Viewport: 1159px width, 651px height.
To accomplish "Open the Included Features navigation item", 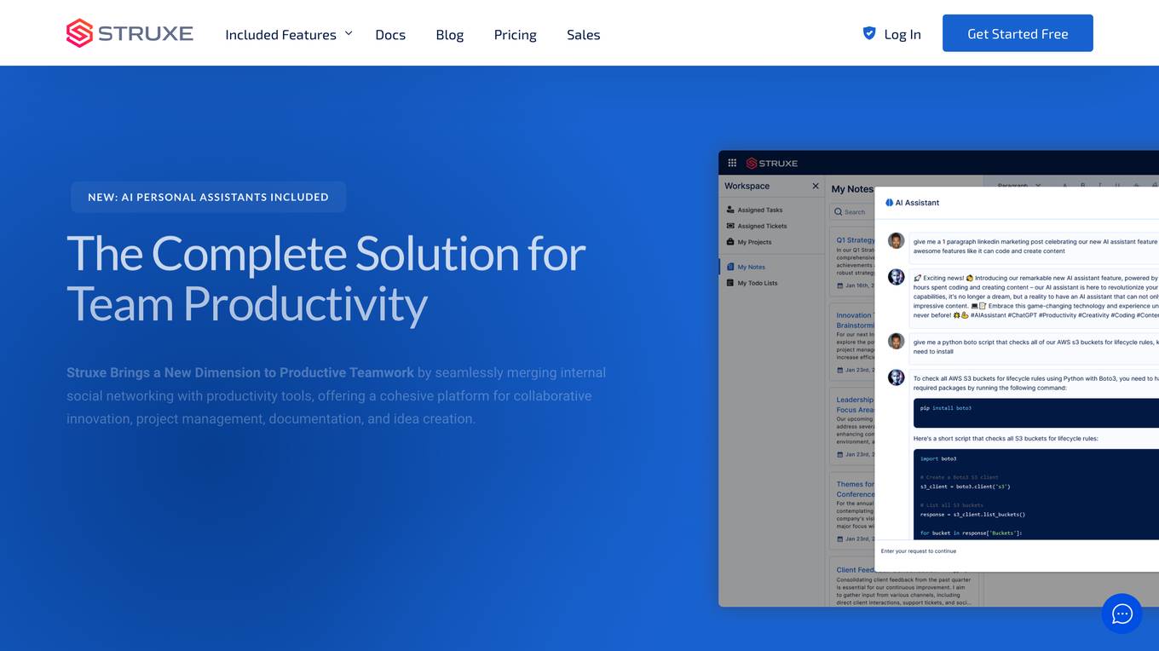I will pyautogui.click(x=280, y=35).
